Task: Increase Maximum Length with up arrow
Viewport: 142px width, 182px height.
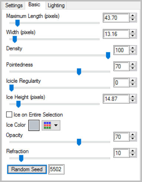Action: coord(133,16)
